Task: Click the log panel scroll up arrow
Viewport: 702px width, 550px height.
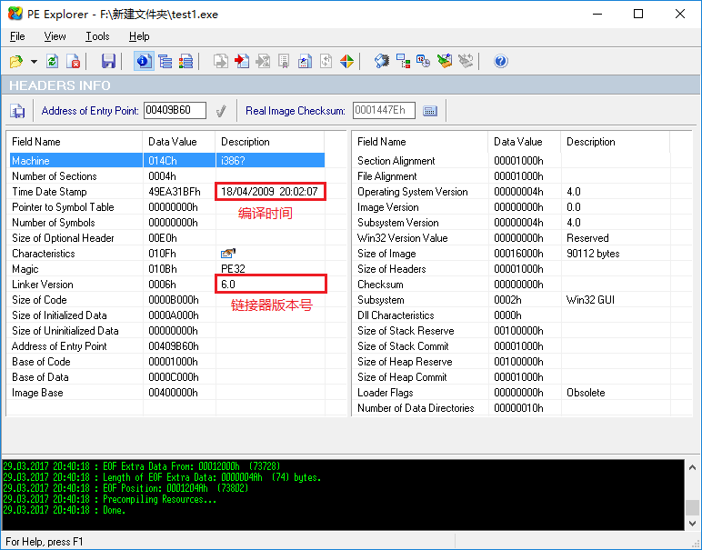Action: [692, 467]
